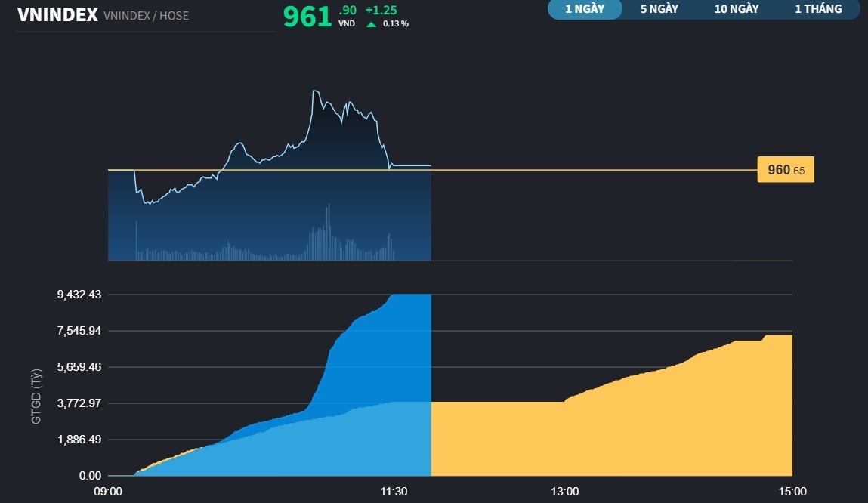Image resolution: width=868 pixels, height=503 pixels.
Task: Click the 3,772.97 axis label
Action: [x=79, y=403]
